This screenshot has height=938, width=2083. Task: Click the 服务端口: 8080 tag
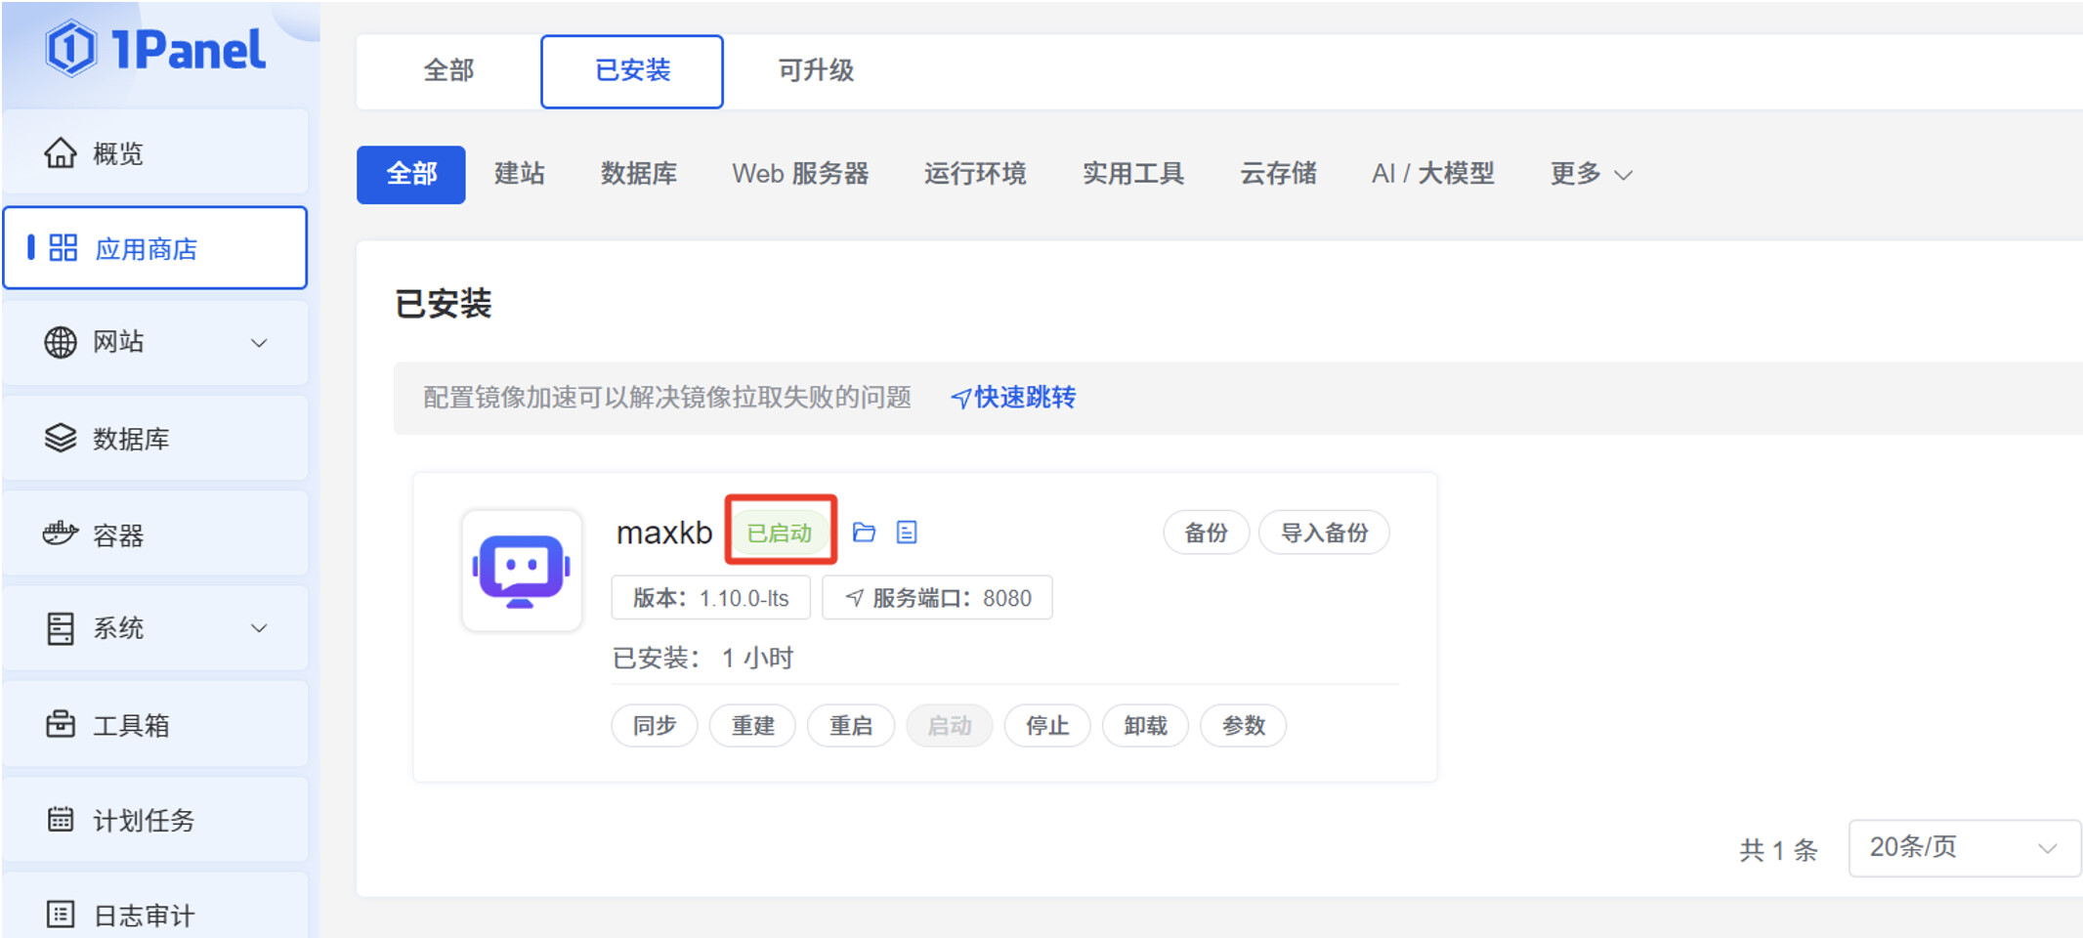(937, 598)
